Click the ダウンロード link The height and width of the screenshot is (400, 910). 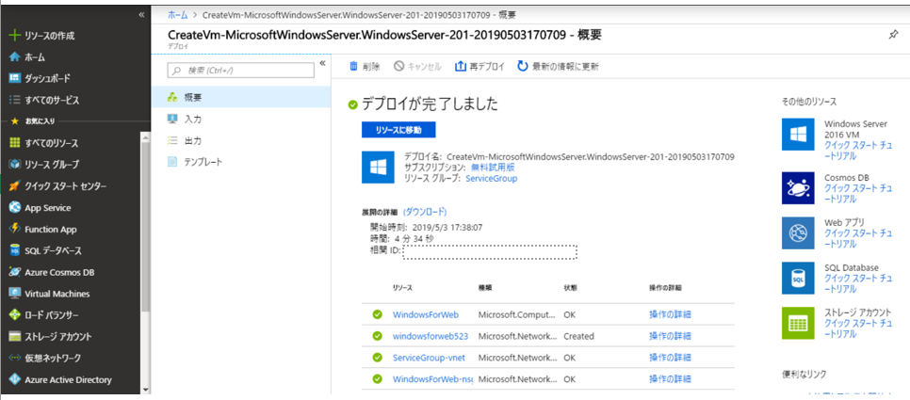(425, 212)
